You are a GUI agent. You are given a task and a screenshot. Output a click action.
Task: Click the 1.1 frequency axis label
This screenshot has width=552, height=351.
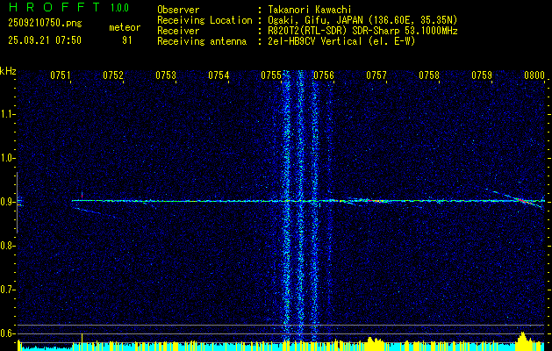coord(8,114)
